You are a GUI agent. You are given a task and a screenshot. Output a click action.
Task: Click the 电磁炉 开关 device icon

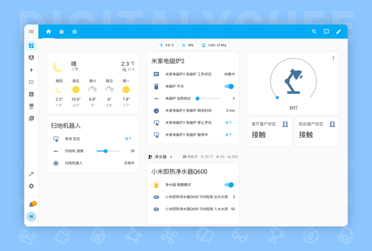click(156, 86)
